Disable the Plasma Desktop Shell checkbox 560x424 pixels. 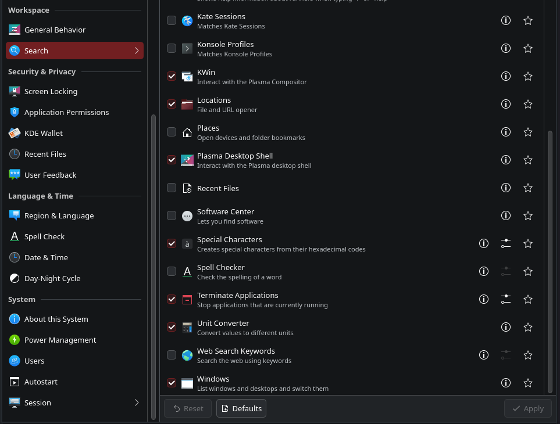click(172, 160)
